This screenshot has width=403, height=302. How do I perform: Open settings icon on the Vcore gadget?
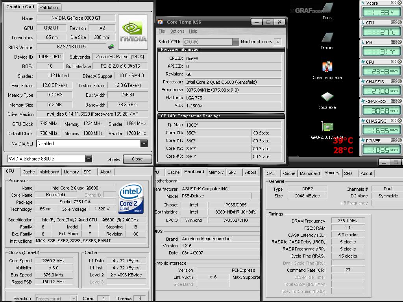pos(394,3)
